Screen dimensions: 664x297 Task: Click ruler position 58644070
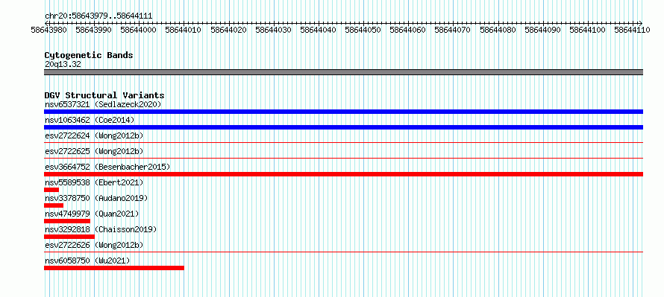click(x=453, y=30)
